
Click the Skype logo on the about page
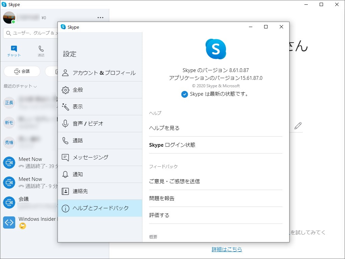[x=215, y=49]
